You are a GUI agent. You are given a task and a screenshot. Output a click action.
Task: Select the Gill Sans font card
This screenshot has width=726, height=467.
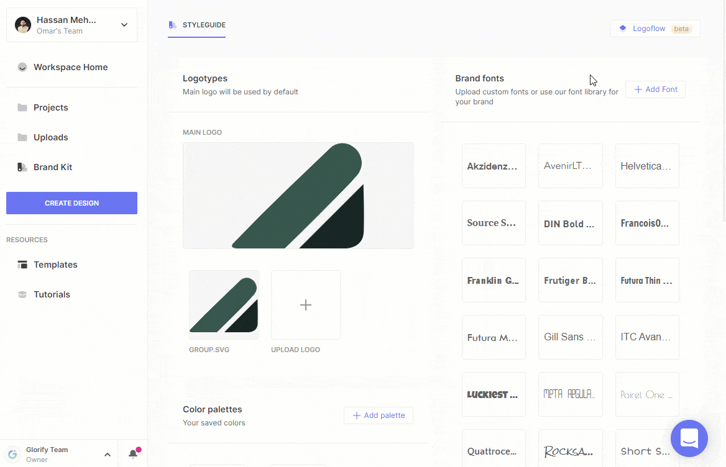571,337
